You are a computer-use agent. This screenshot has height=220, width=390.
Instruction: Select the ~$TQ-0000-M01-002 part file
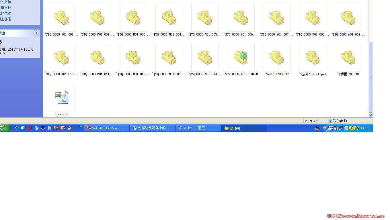tap(97, 20)
